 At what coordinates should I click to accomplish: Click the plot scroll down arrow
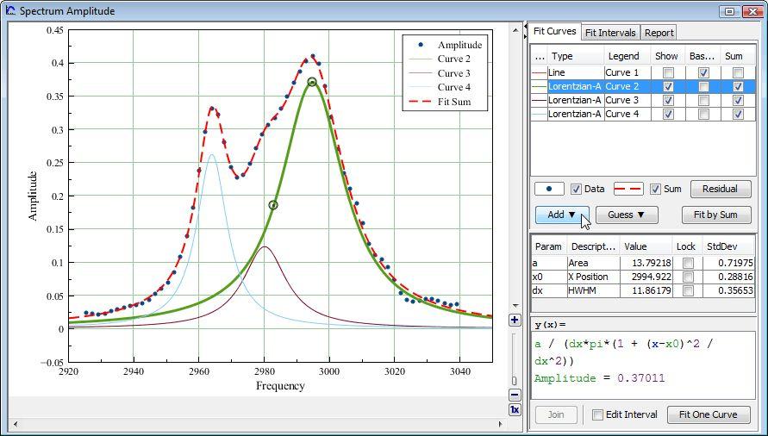point(515,305)
